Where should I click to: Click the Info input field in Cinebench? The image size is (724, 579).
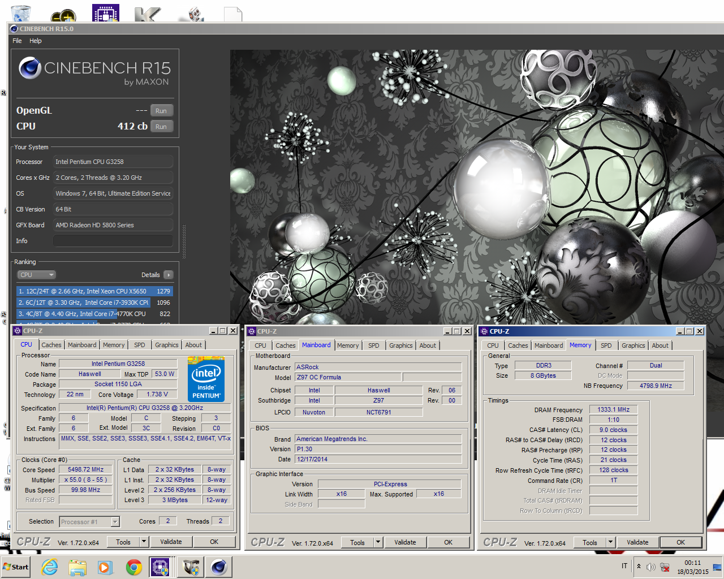(x=113, y=241)
